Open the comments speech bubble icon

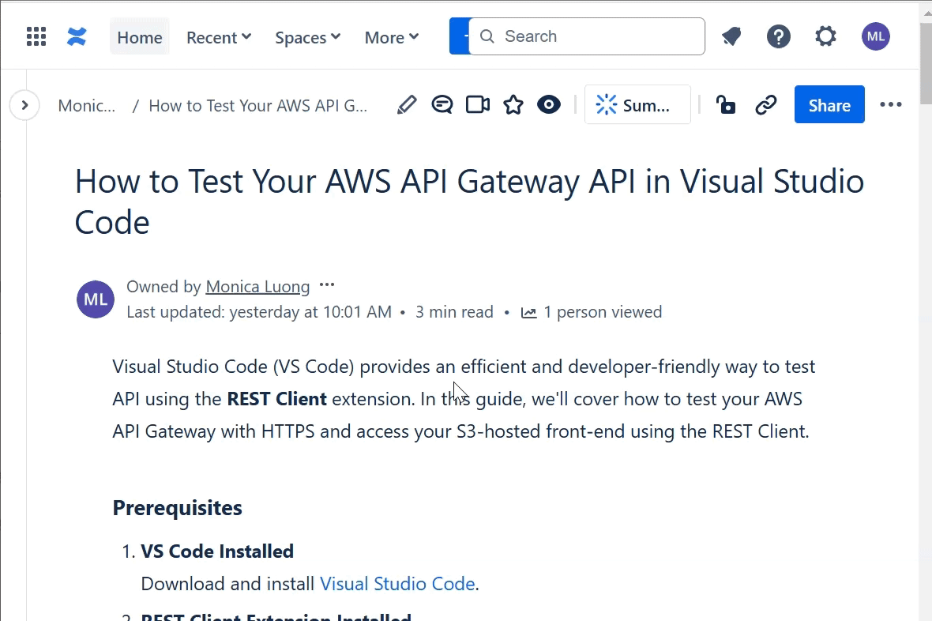(442, 105)
